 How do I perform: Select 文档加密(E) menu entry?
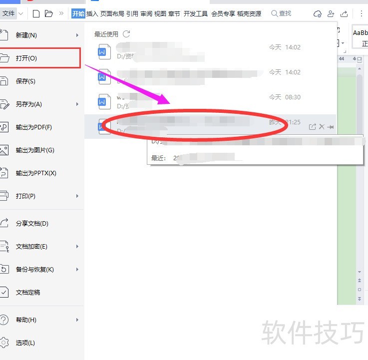(x=42, y=247)
